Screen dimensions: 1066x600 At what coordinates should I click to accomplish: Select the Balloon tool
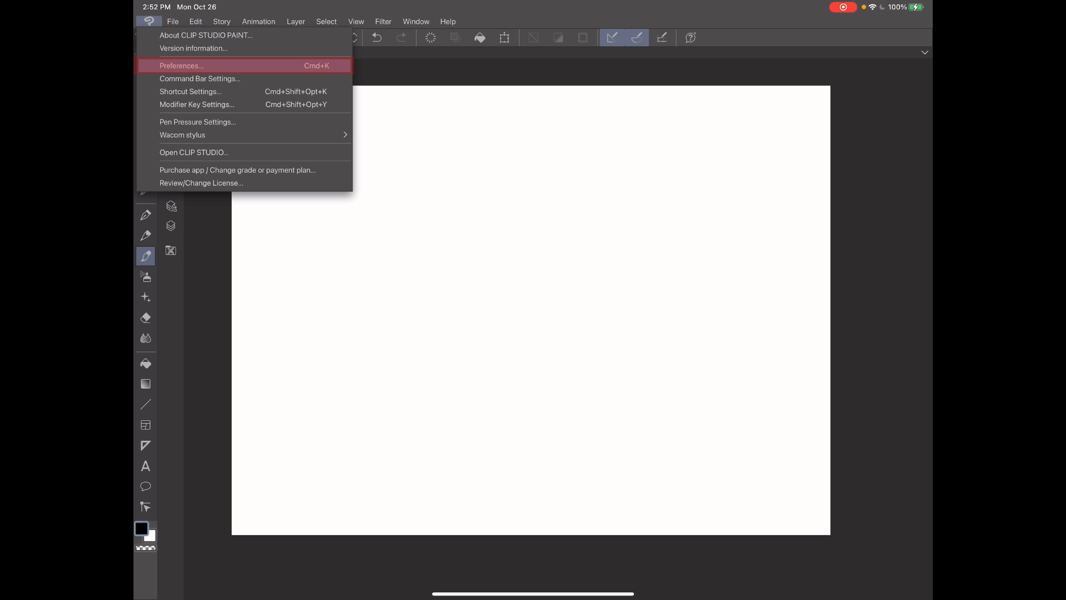tap(145, 487)
